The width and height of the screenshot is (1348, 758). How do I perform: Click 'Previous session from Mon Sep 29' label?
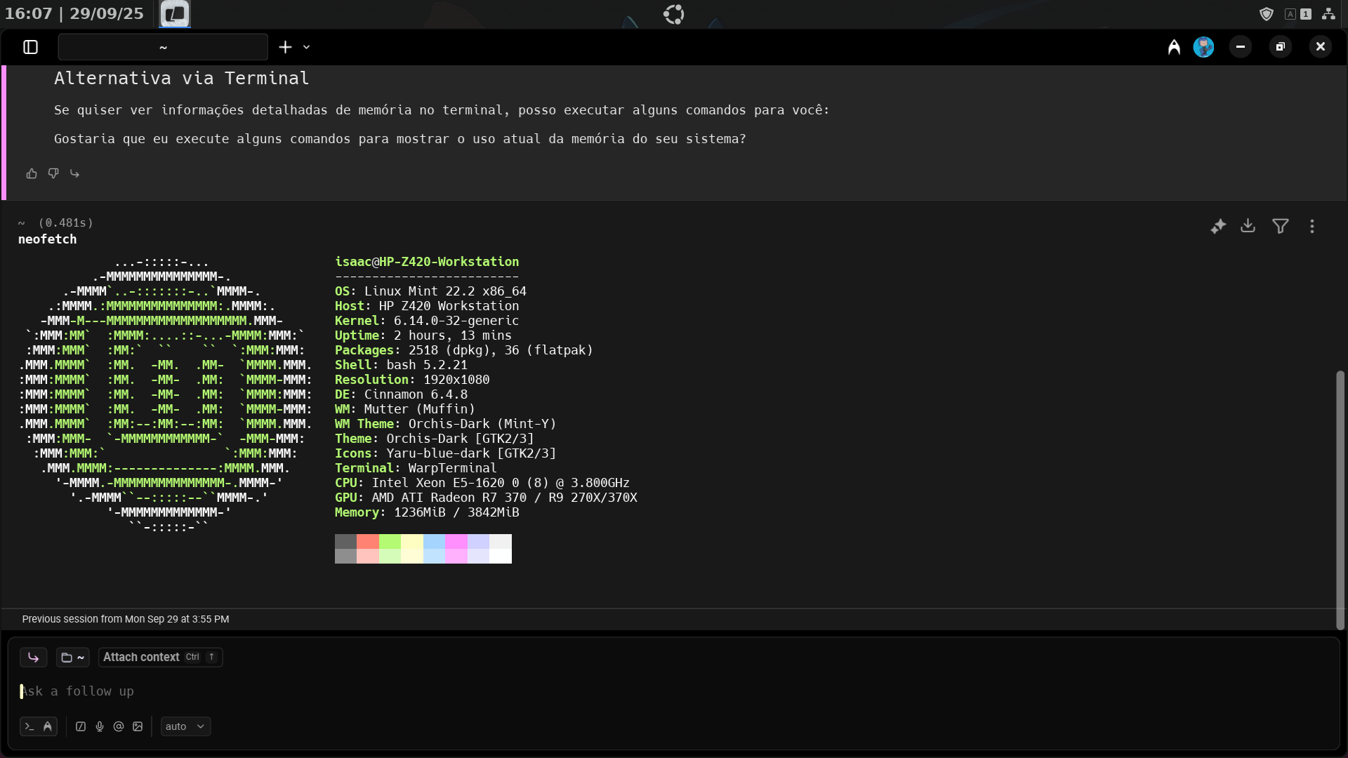click(126, 619)
